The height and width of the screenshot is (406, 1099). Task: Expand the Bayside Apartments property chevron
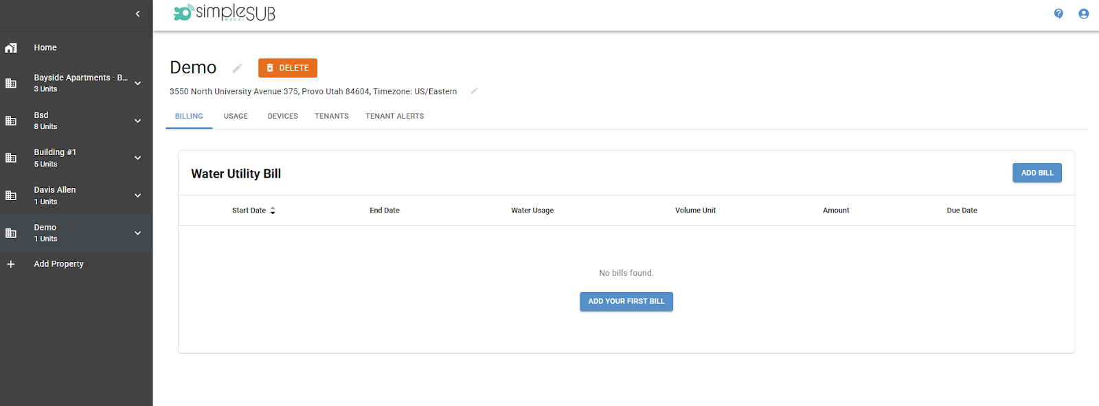(137, 83)
